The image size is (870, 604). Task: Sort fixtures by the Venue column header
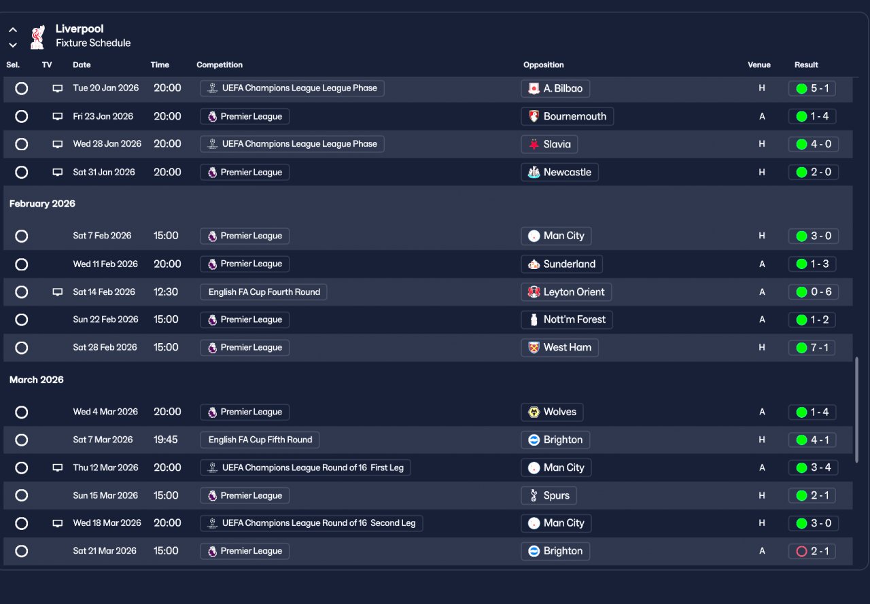coord(759,65)
